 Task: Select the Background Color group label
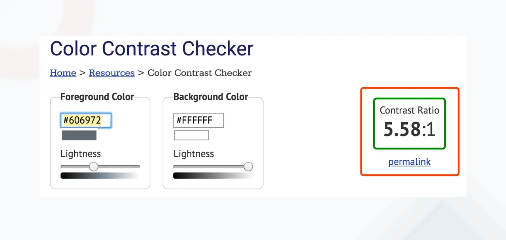(x=211, y=97)
